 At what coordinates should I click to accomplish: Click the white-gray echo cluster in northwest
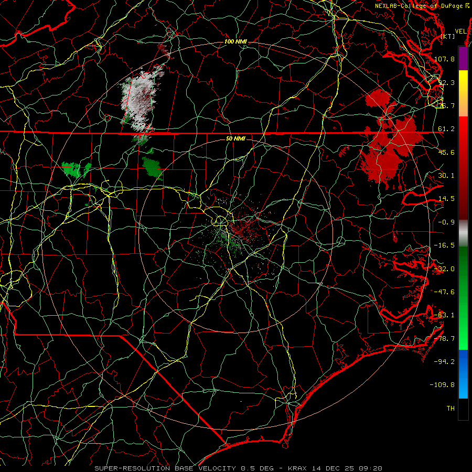[140, 99]
